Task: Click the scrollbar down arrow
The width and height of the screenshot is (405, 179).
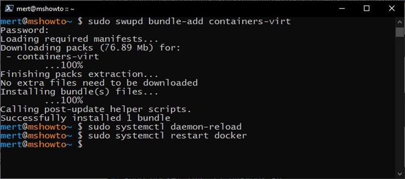Action: tap(399, 172)
